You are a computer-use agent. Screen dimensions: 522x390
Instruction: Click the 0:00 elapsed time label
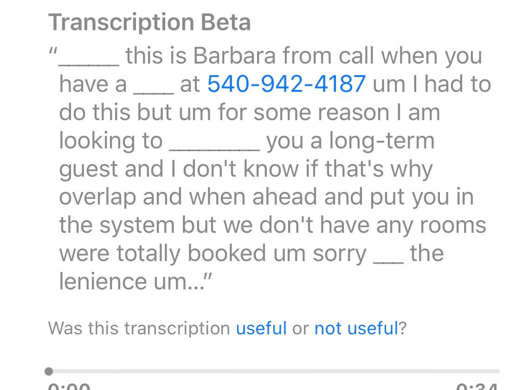[69, 386]
